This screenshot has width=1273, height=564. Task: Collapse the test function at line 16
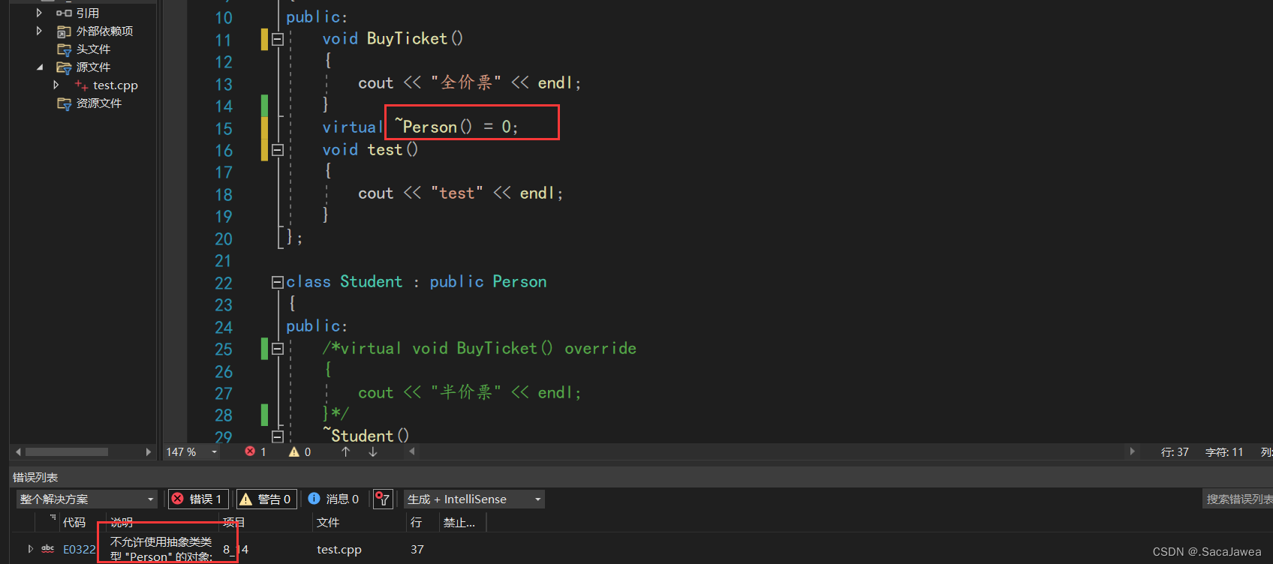(278, 150)
